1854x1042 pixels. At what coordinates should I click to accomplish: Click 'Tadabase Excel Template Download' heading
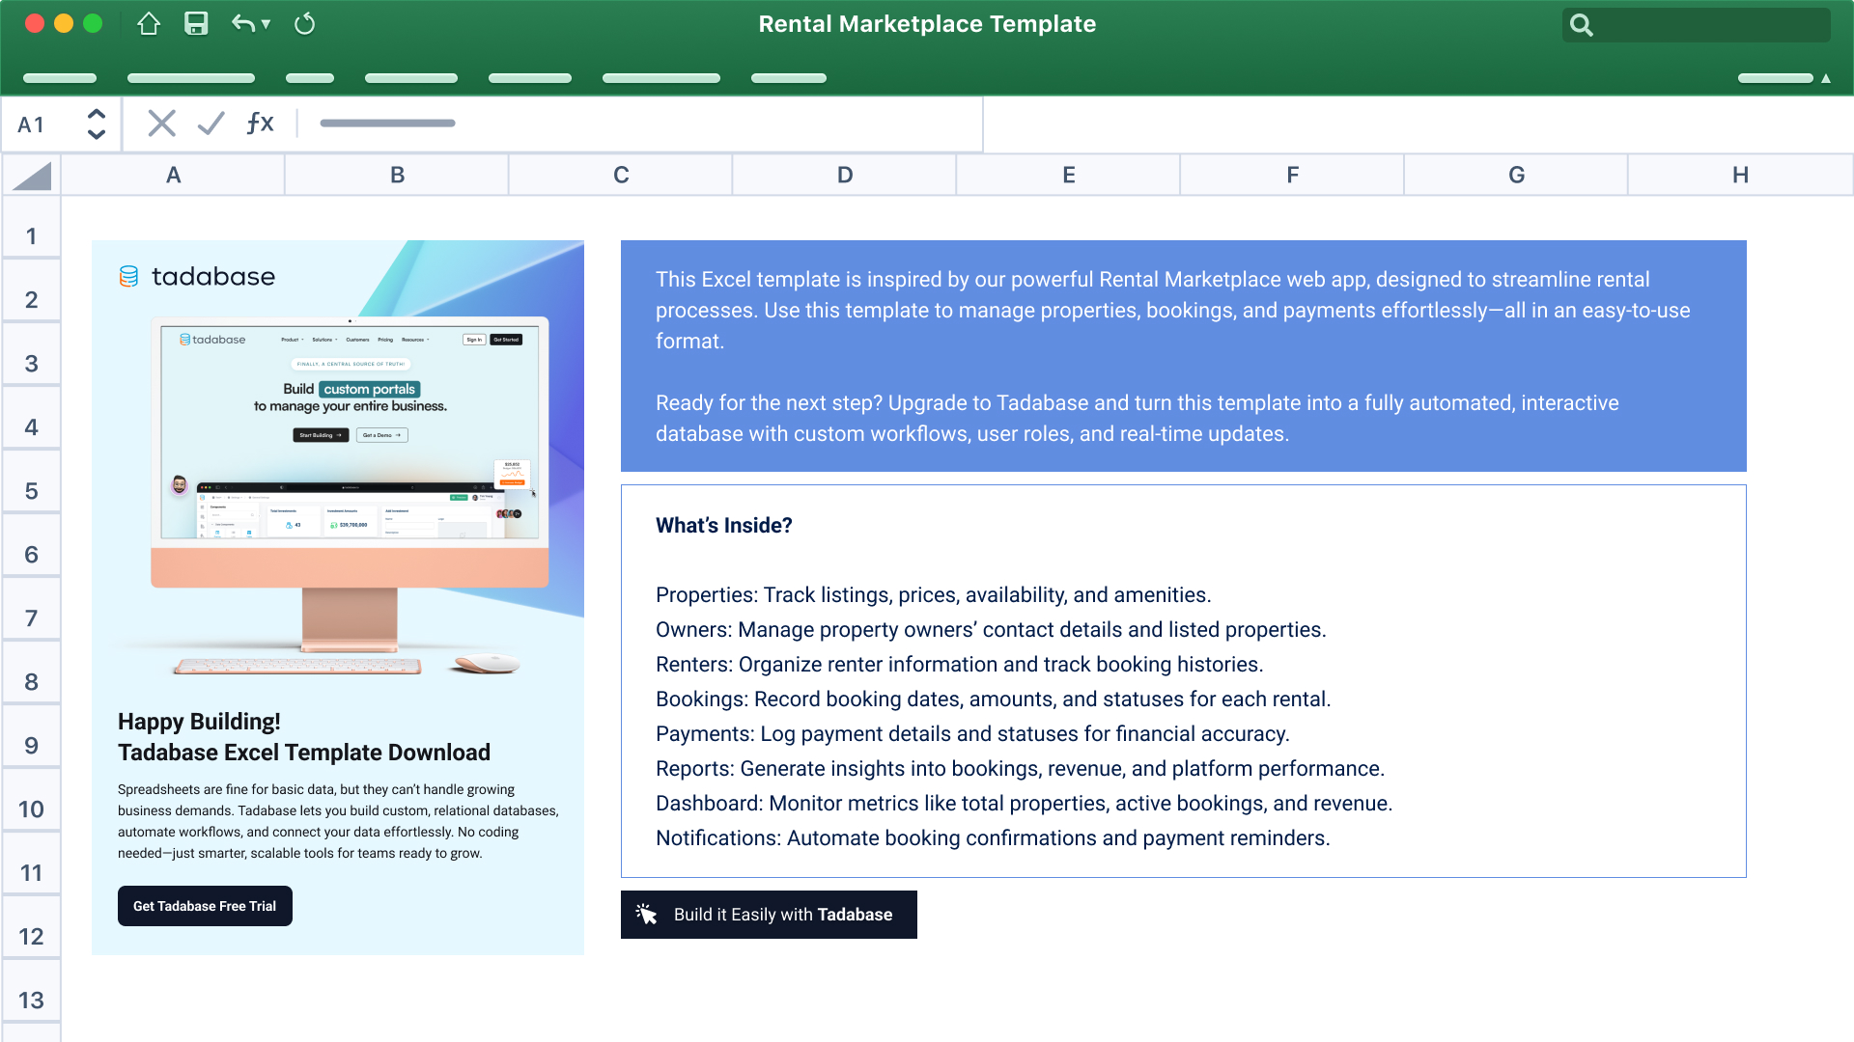coord(304,753)
